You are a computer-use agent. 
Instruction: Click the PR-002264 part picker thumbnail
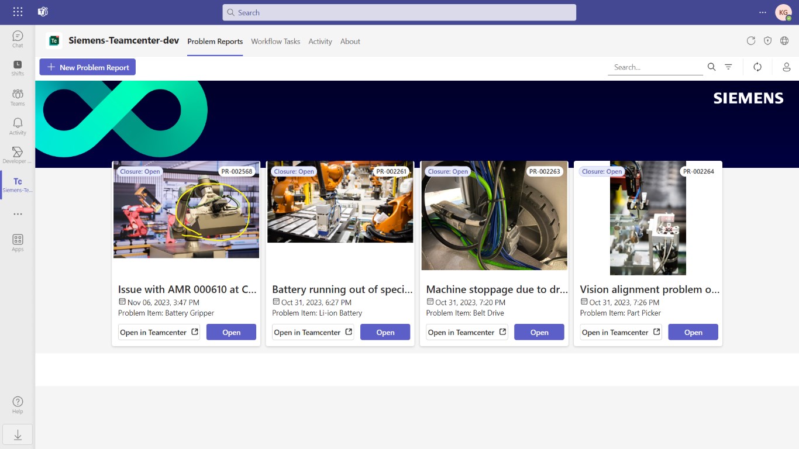648,218
